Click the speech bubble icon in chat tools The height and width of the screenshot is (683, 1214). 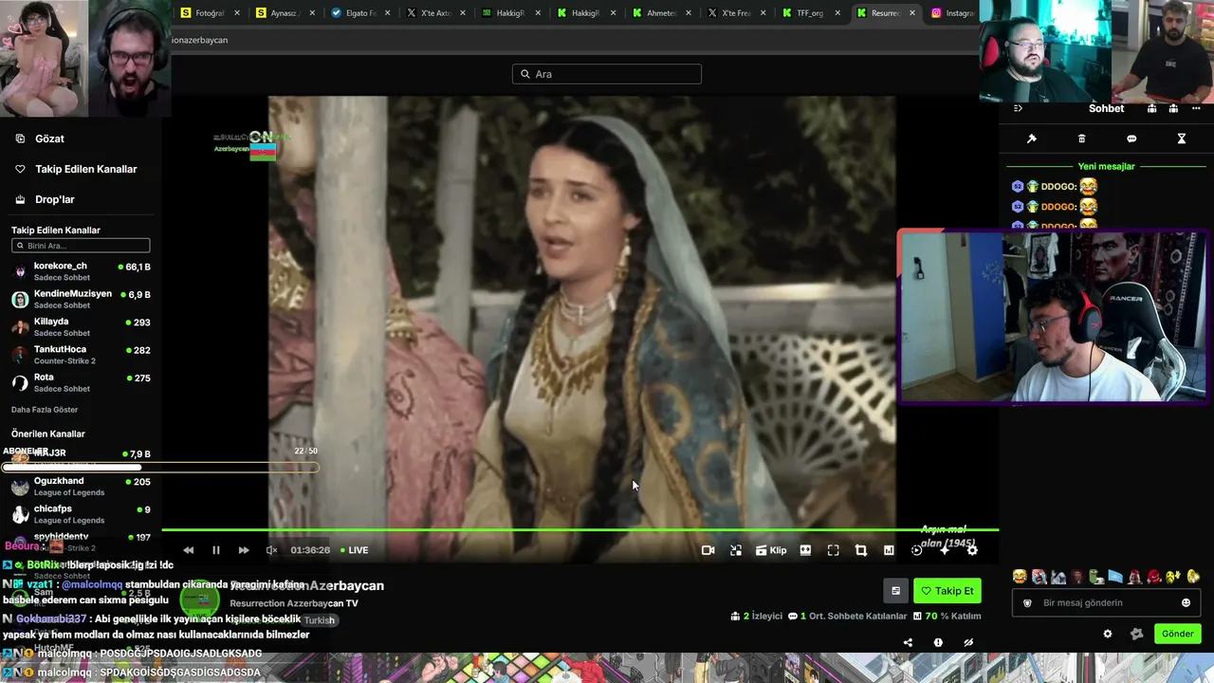tap(1131, 138)
